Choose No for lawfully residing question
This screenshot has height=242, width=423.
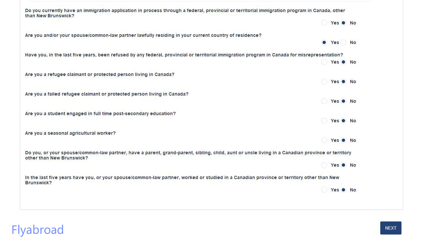pyautogui.click(x=343, y=42)
